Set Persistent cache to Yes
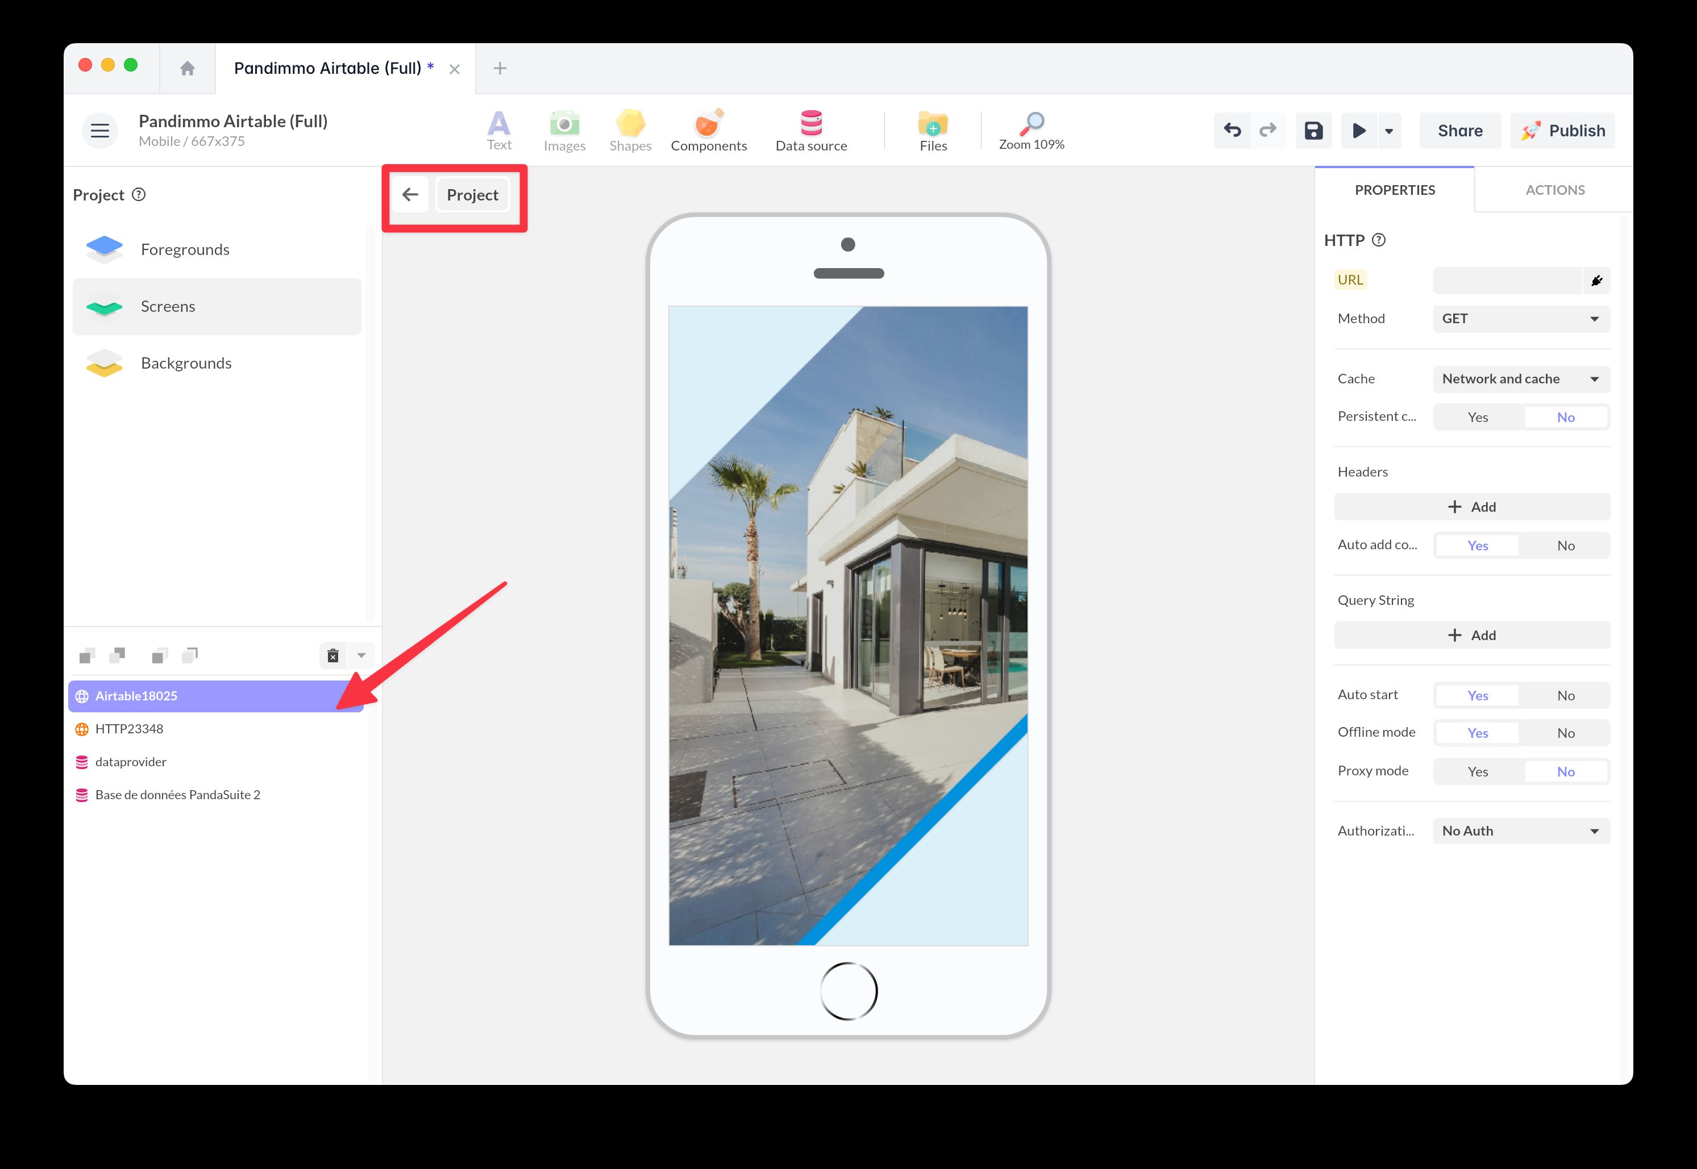The width and height of the screenshot is (1697, 1169). (1477, 417)
